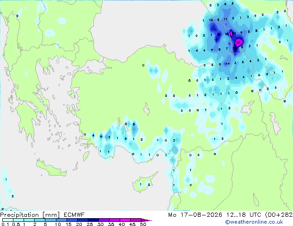The width and height of the screenshot is (293, 226).
Task: Click the precipitation value '11' on the map
Action: (x=226, y=19)
